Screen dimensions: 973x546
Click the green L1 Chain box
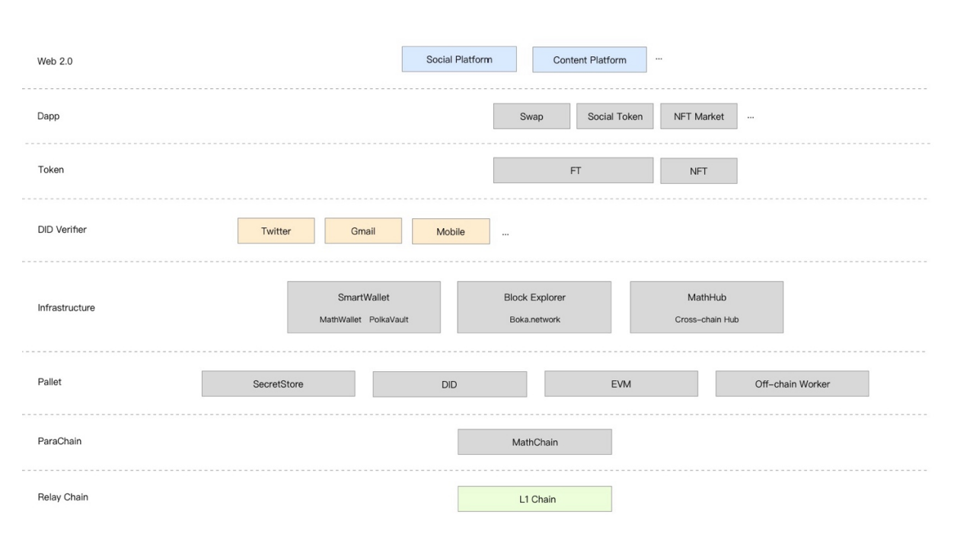click(x=534, y=499)
